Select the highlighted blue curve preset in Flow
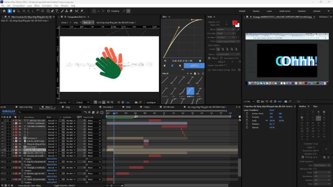Screen dimensions: 333x187 (x=190, y=91)
